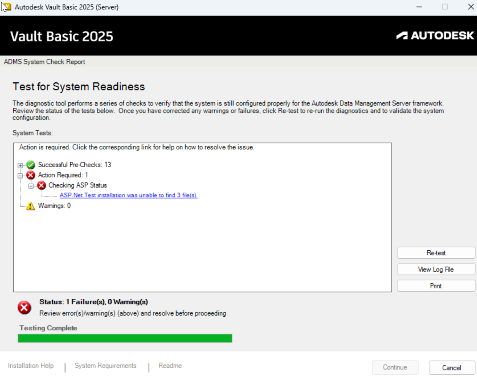477x377 pixels.
Task: Click the green Testing Complete progress bar
Action: point(125,338)
